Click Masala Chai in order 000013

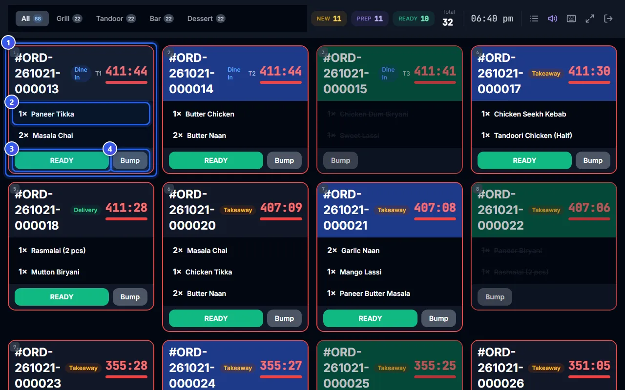click(81, 136)
